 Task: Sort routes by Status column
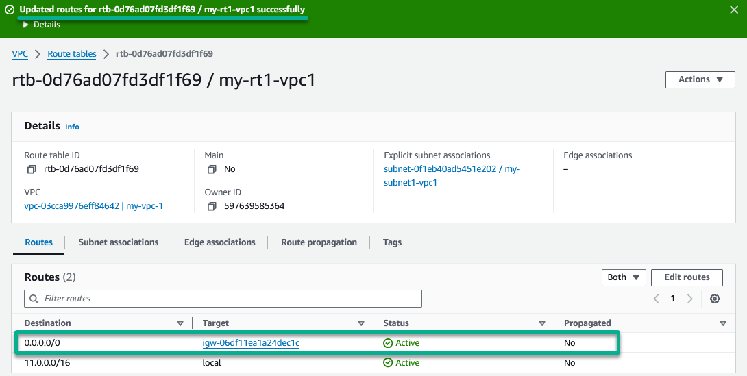[x=541, y=323]
